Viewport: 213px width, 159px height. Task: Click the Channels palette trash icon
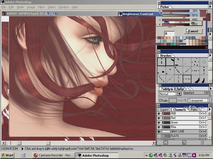(x=202, y=142)
